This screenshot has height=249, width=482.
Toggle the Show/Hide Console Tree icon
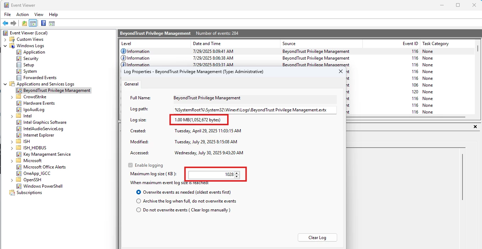(x=33, y=23)
